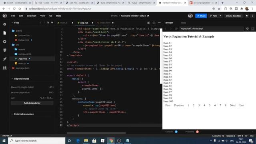The width and height of the screenshot is (256, 144).
Task: Click the new folder icon in Files header
Action: point(52,23)
